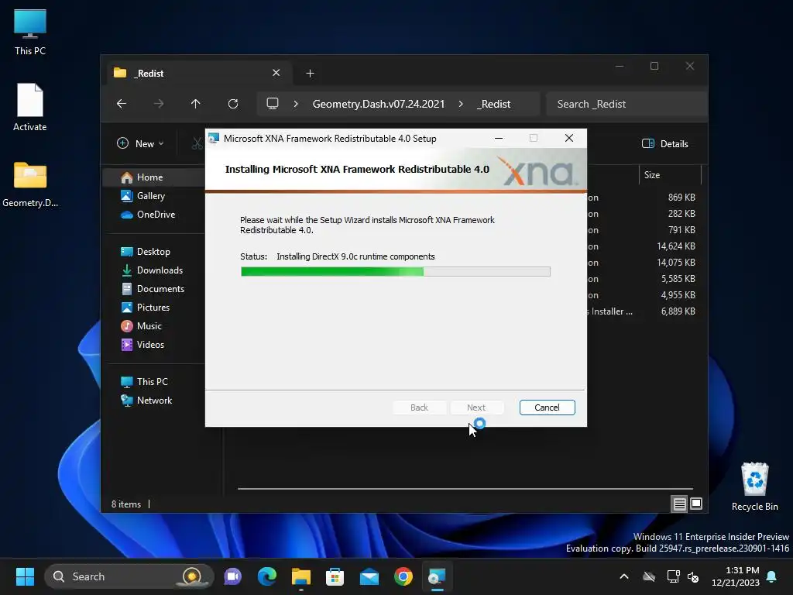Select the Geometry.D... folder on desktop
The height and width of the screenshot is (595, 793).
pyautogui.click(x=30, y=184)
